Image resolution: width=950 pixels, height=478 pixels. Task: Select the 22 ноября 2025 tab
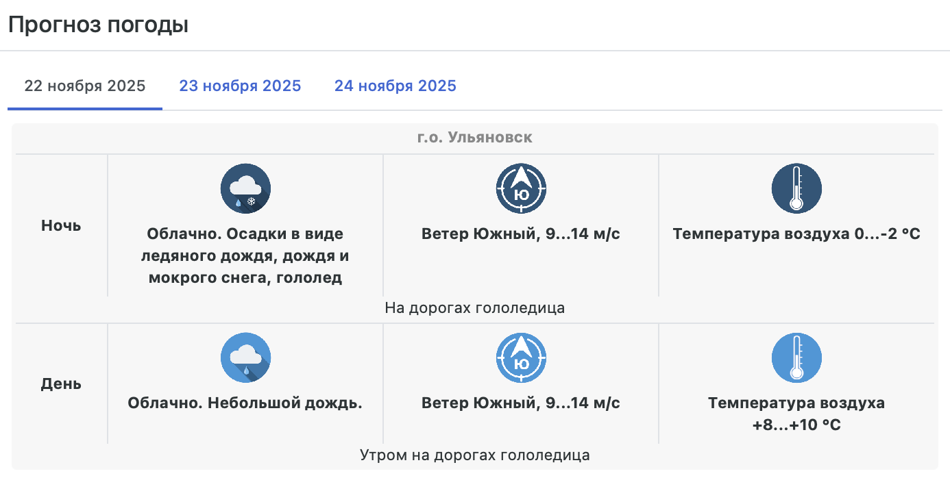tap(85, 86)
